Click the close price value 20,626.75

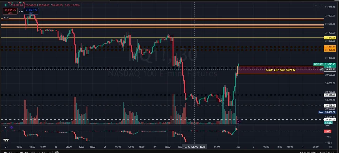(58, 5)
